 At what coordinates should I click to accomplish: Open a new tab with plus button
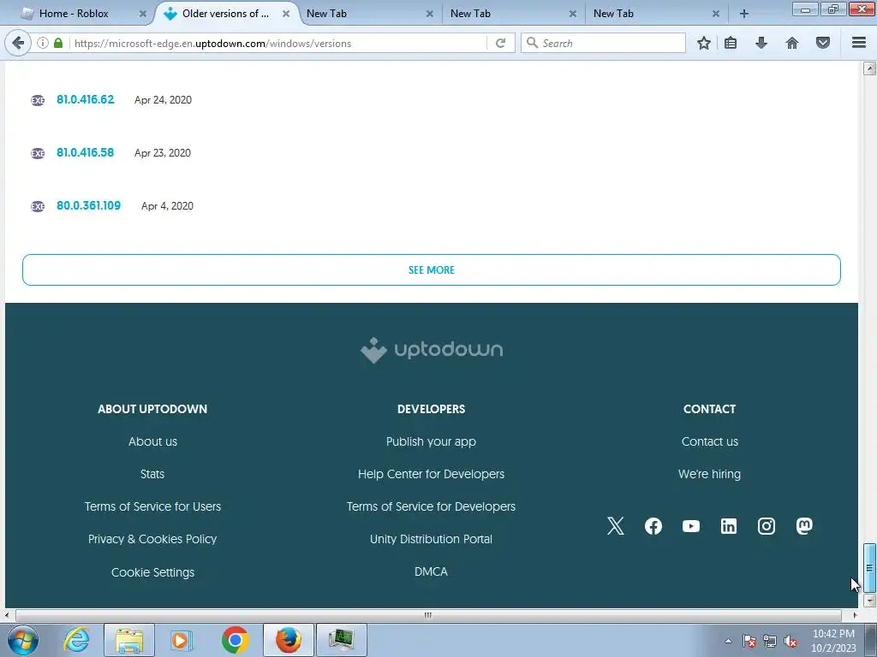click(744, 14)
